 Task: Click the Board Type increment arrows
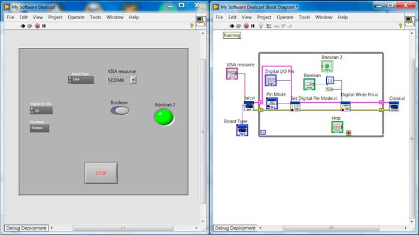(x=70, y=80)
